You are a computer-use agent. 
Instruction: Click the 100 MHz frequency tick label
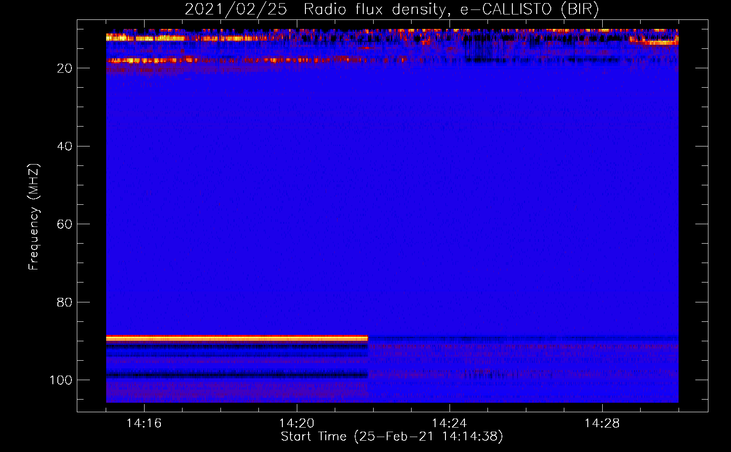point(61,380)
